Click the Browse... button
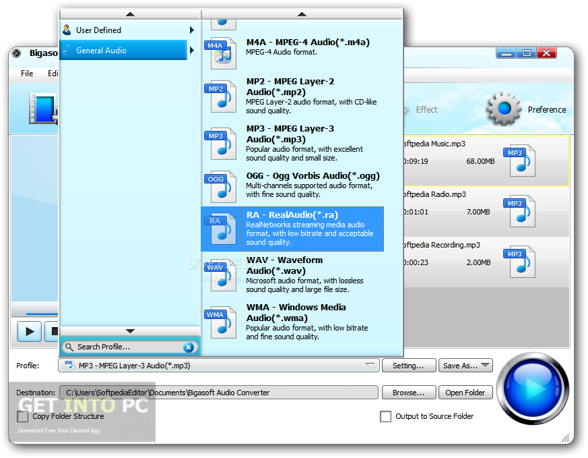Screen dimensions: 588x458 [409, 393]
